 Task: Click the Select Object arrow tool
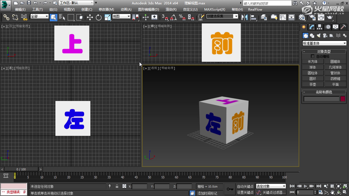click(x=53, y=17)
